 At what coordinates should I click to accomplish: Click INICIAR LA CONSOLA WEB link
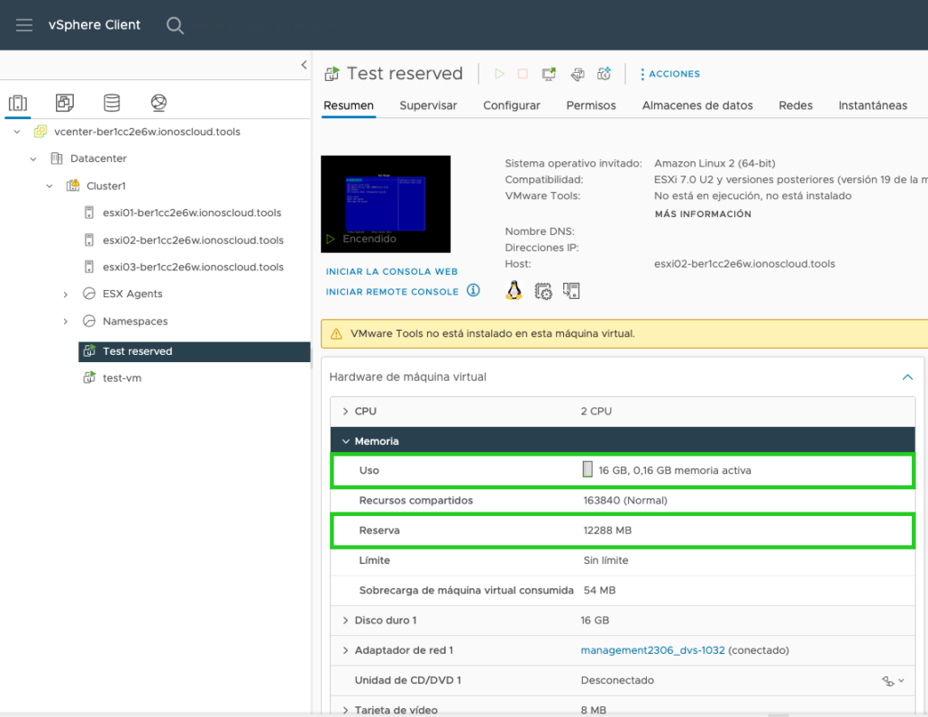(392, 271)
